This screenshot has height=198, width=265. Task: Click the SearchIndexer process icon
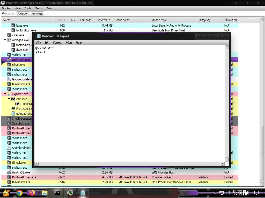(x=9, y=148)
